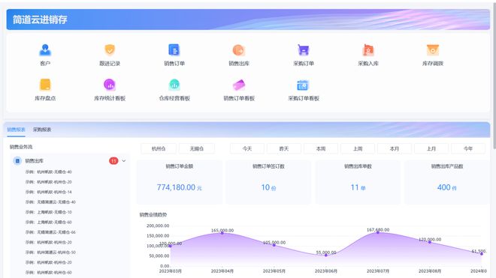The width and height of the screenshot is (496, 278).
Task: Click the 167,680.00 data point on the chart
Action: [378, 232]
